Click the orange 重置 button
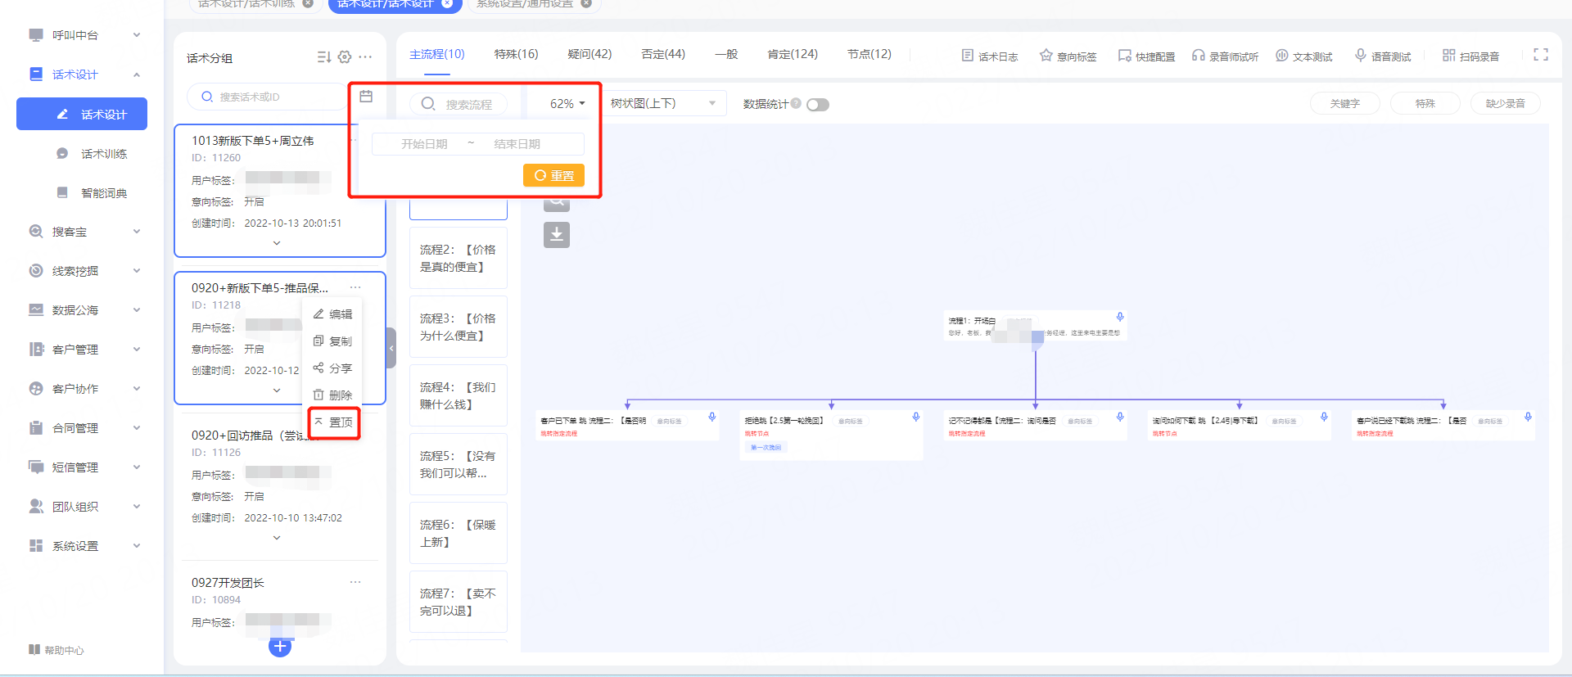The height and width of the screenshot is (677, 1572). pos(553,175)
